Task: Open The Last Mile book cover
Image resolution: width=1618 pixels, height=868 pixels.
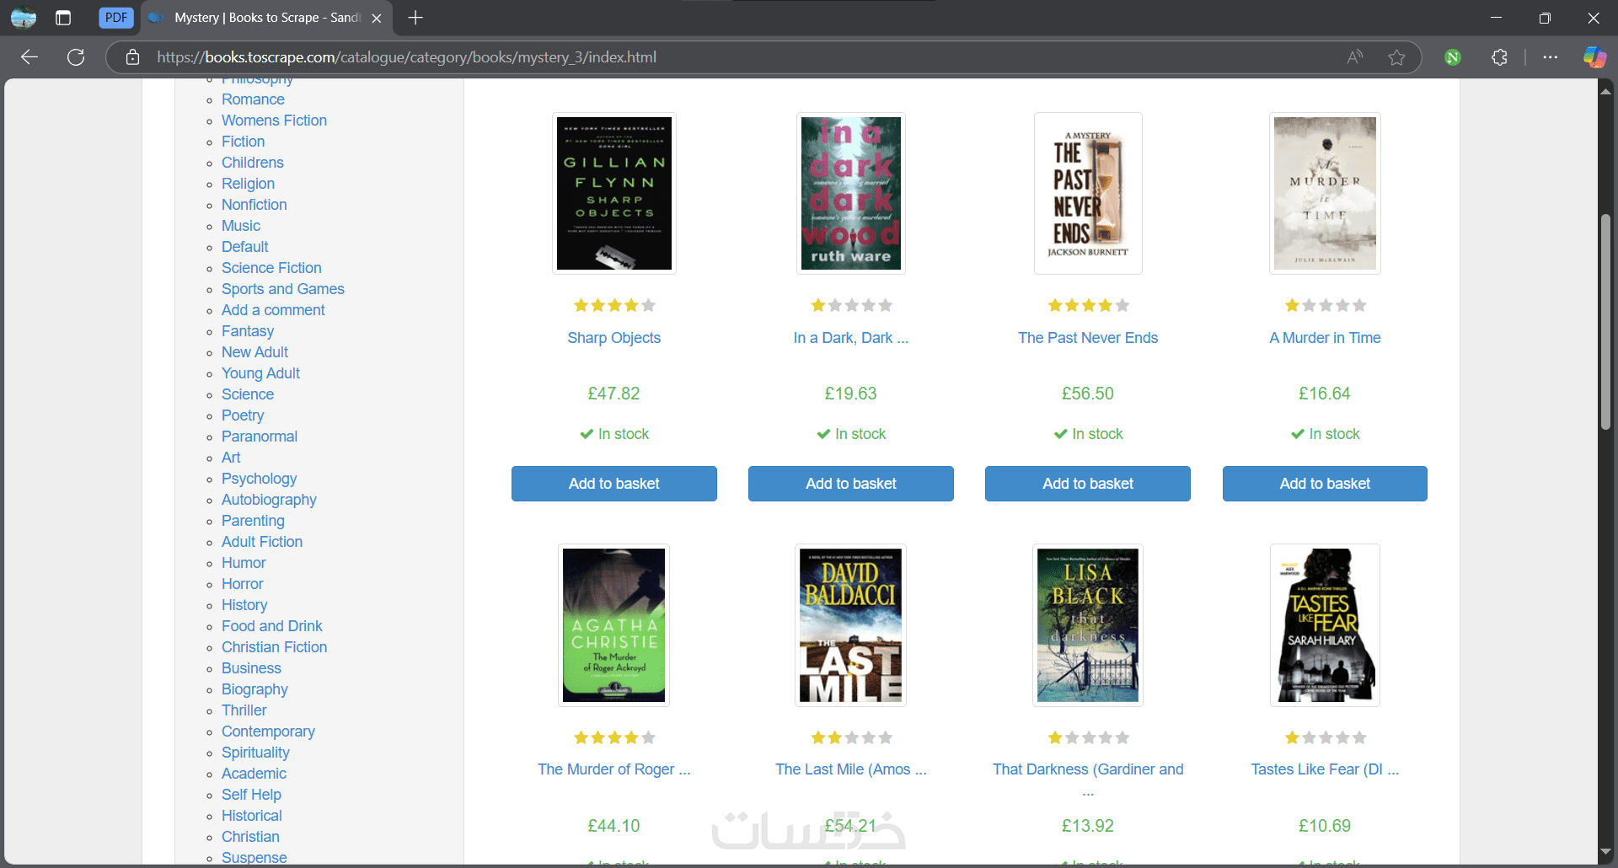Action: (x=851, y=624)
